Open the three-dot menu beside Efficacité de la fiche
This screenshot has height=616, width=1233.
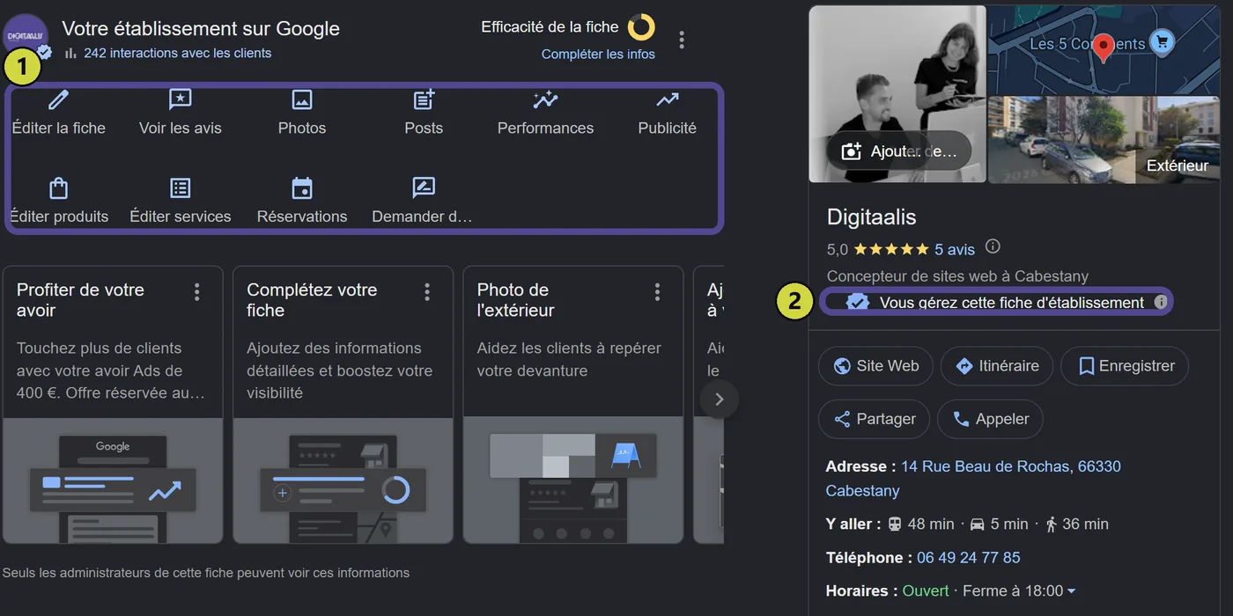point(682,40)
